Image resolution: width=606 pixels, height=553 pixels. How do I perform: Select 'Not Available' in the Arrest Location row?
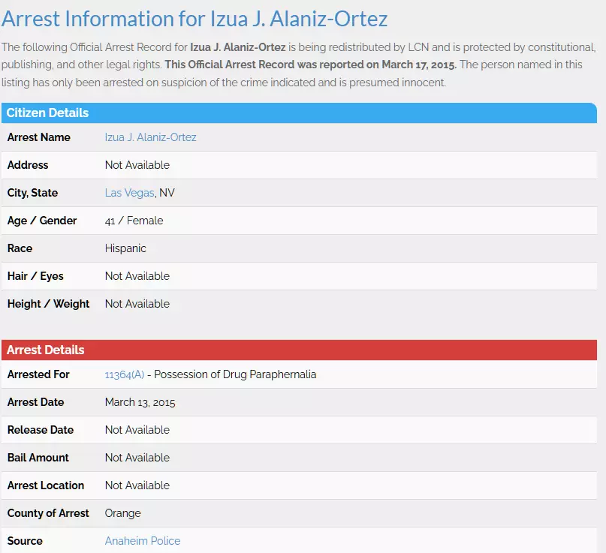137,485
